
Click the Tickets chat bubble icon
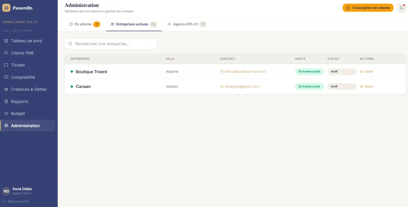[x=6, y=65]
